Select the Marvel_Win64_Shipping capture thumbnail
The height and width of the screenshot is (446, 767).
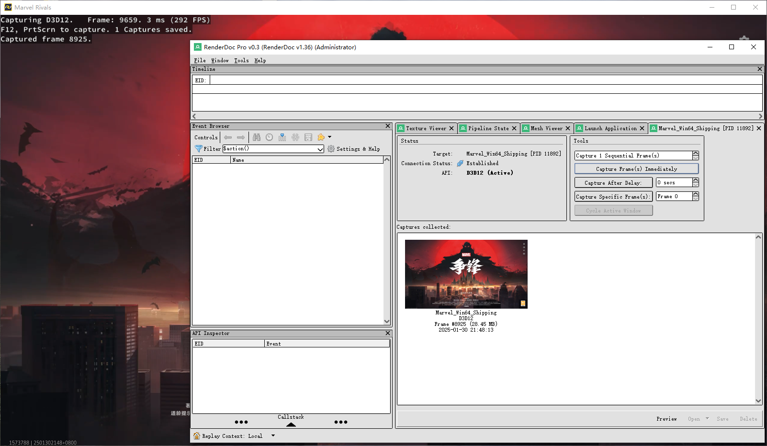(x=466, y=274)
